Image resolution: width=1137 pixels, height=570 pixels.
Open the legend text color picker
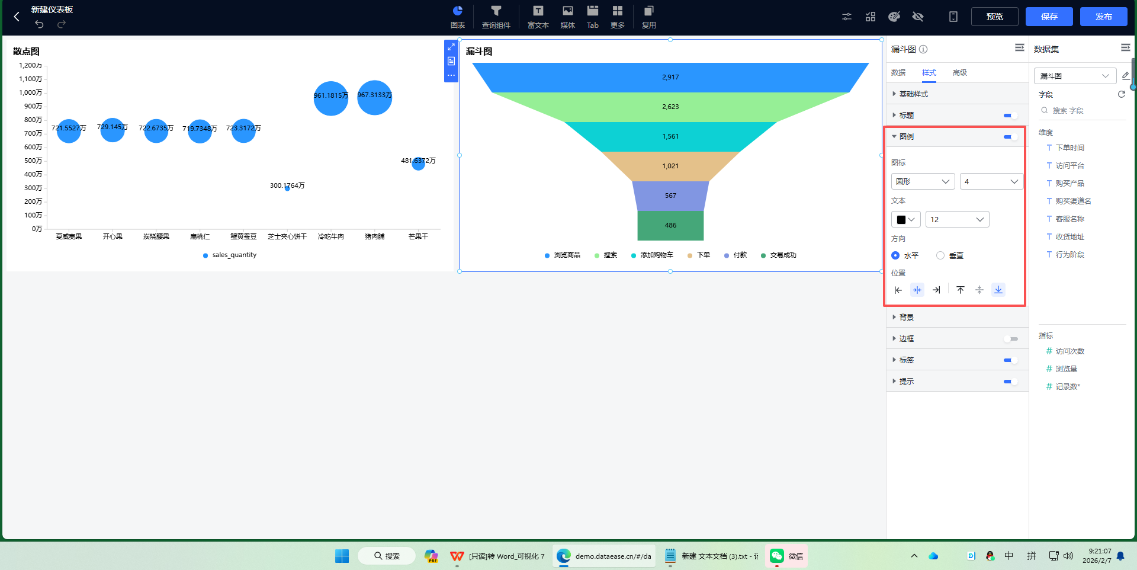pyautogui.click(x=905, y=219)
